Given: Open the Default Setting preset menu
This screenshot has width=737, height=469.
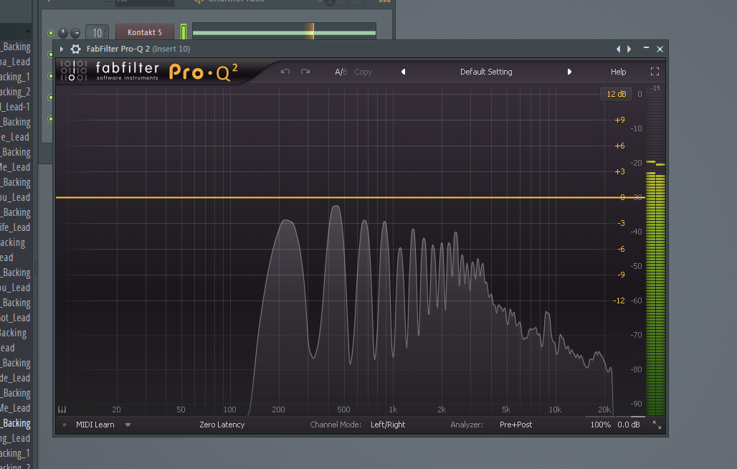Looking at the screenshot, I should point(486,72).
